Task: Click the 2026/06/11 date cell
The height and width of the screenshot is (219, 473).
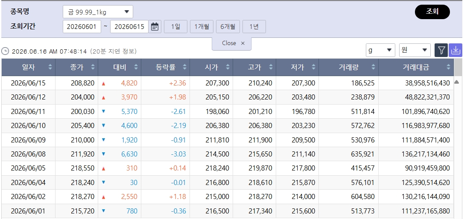Action: click(28, 112)
